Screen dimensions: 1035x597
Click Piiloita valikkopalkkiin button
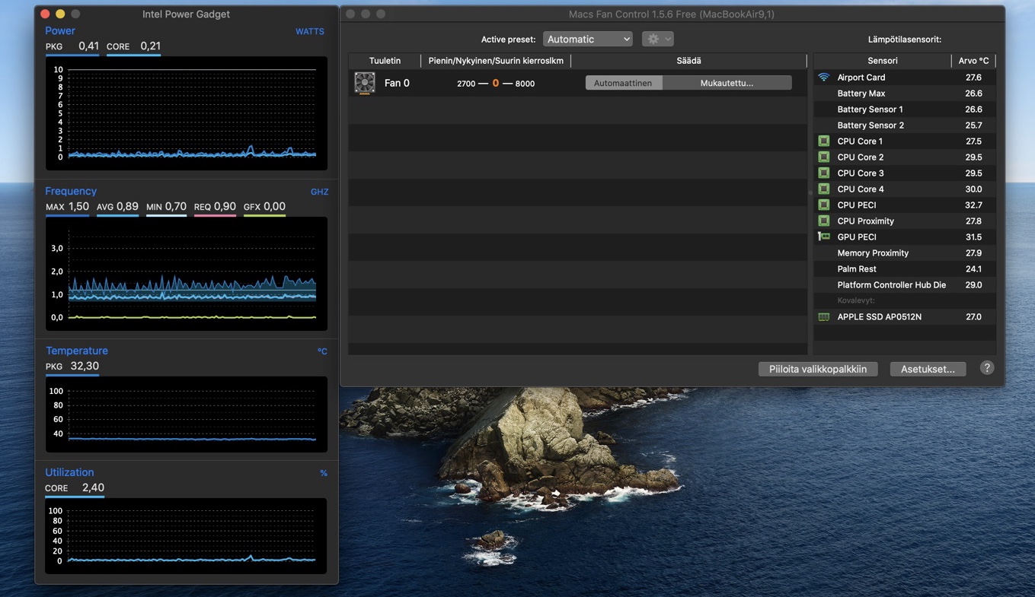817,369
